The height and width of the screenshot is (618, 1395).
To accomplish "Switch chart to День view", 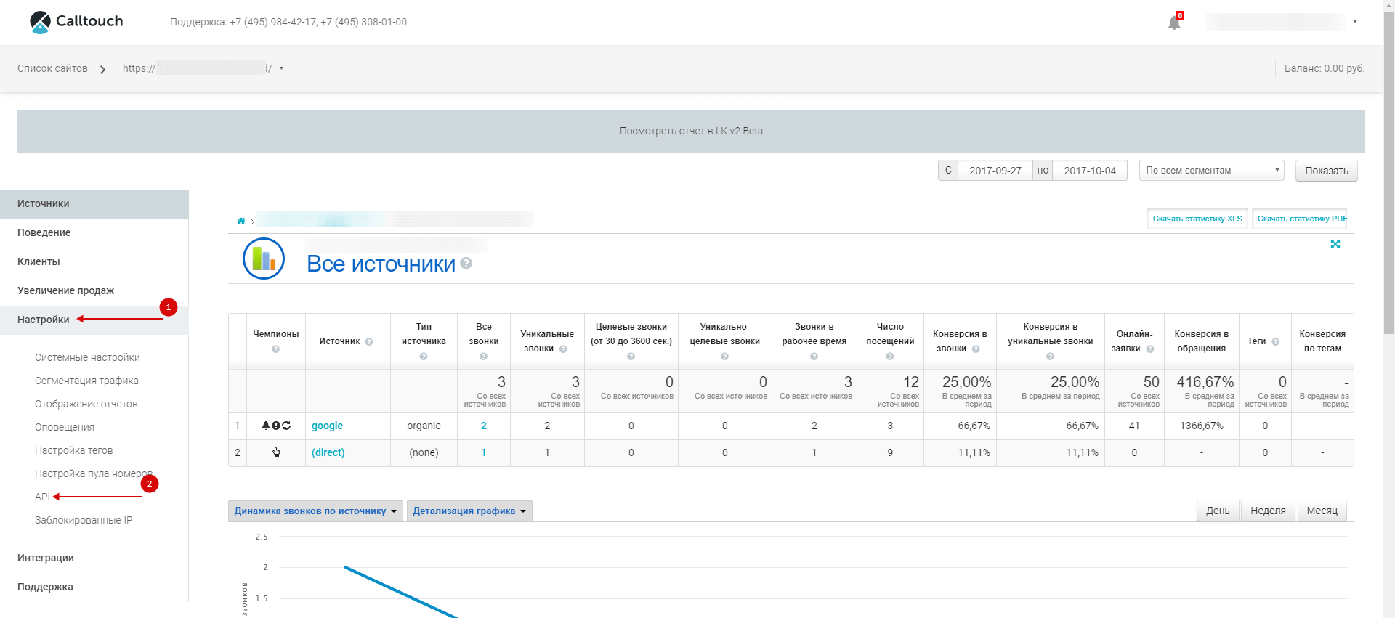I will (x=1218, y=511).
